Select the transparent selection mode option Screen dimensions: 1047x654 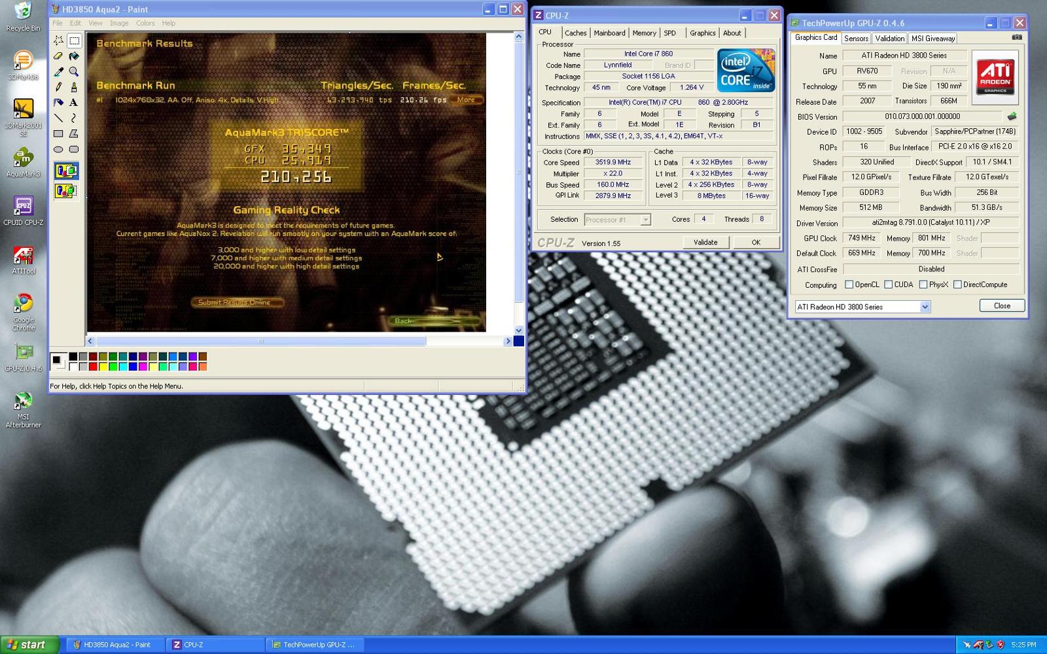click(x=66, y=191)
